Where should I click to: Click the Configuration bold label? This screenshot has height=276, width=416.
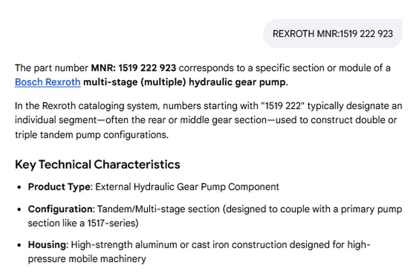pos(61,209)
